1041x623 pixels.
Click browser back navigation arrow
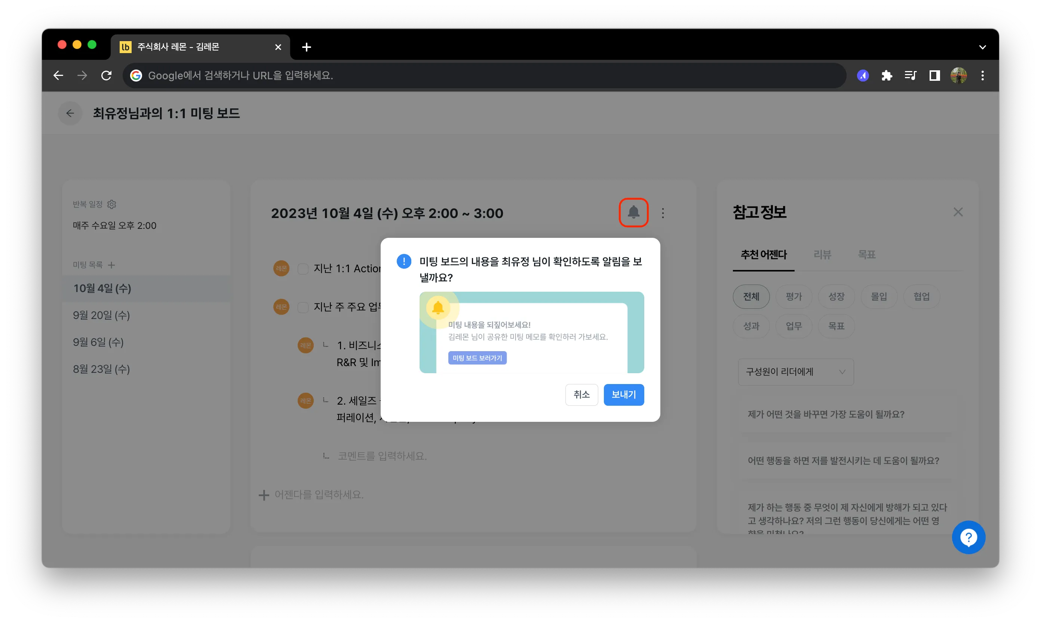click(58, 76)
